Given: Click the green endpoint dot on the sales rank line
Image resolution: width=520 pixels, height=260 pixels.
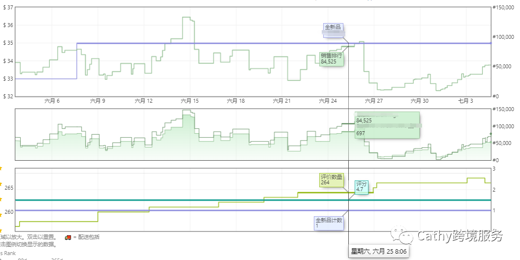Looking at the screenshot, I should (x=490, y=134).
